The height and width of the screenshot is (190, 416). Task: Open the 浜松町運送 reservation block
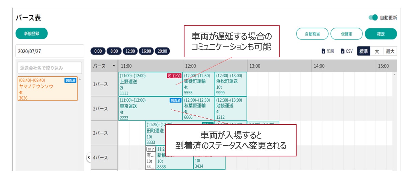(x=231, y=84)
